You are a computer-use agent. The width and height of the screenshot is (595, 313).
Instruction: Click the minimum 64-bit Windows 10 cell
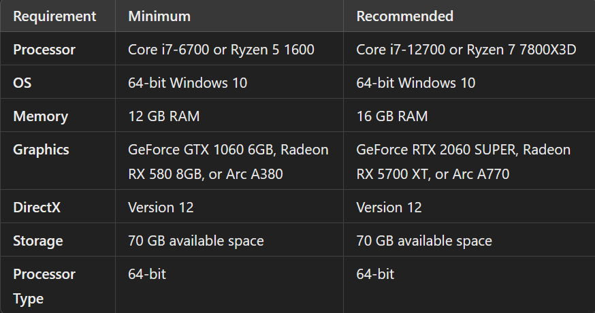[187, 83]
